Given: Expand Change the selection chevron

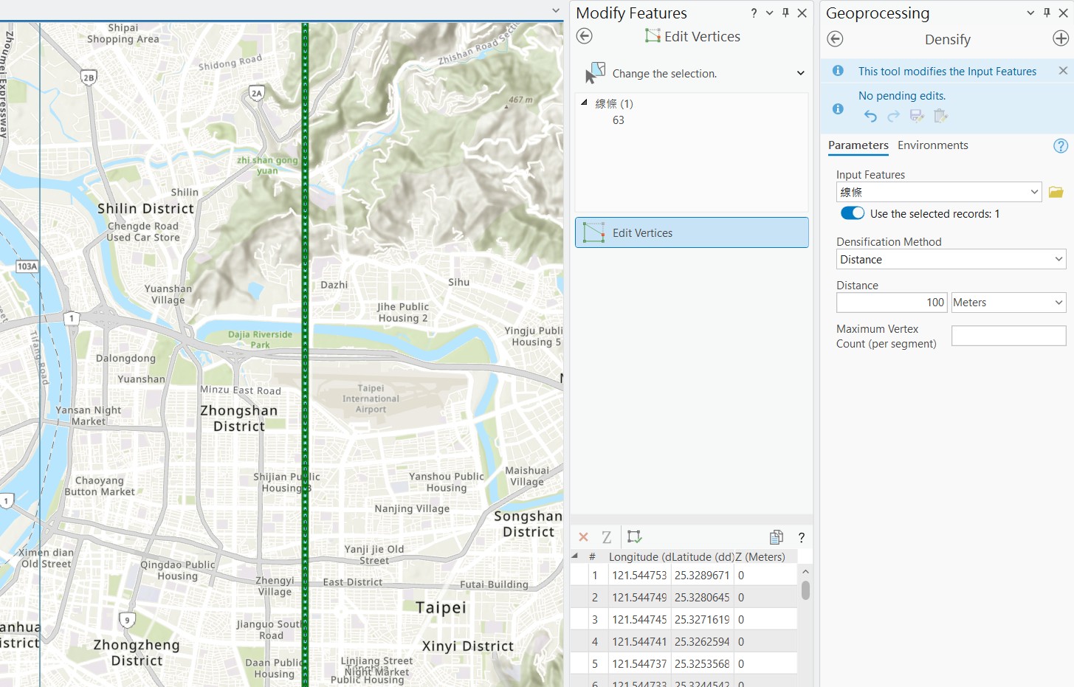Looking at the screenshot, I should click(x=800, y=73).
